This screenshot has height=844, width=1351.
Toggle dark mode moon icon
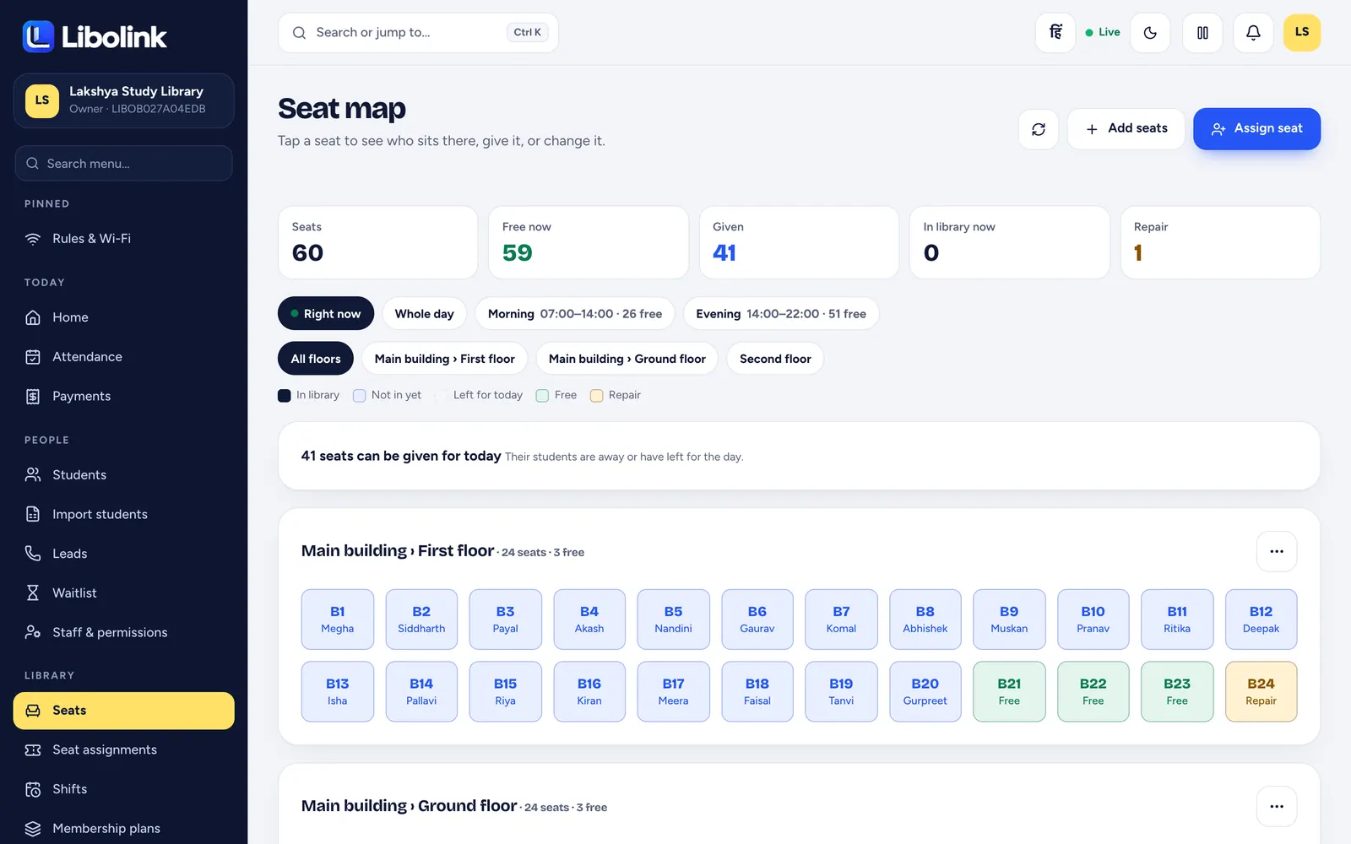pyautogui.click(x=1150, y=33)
